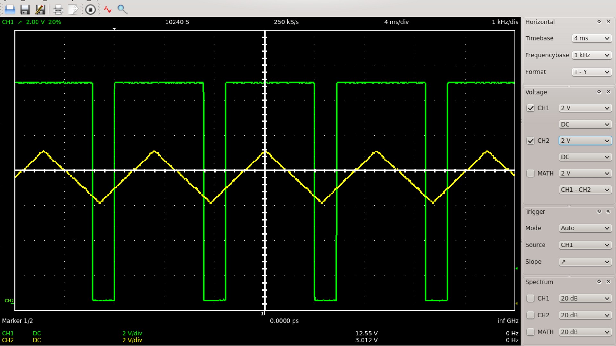Open the Trigger Mode Auto dropdown
The height and width of the screenshot is (346, 616).
pos(585,228)
